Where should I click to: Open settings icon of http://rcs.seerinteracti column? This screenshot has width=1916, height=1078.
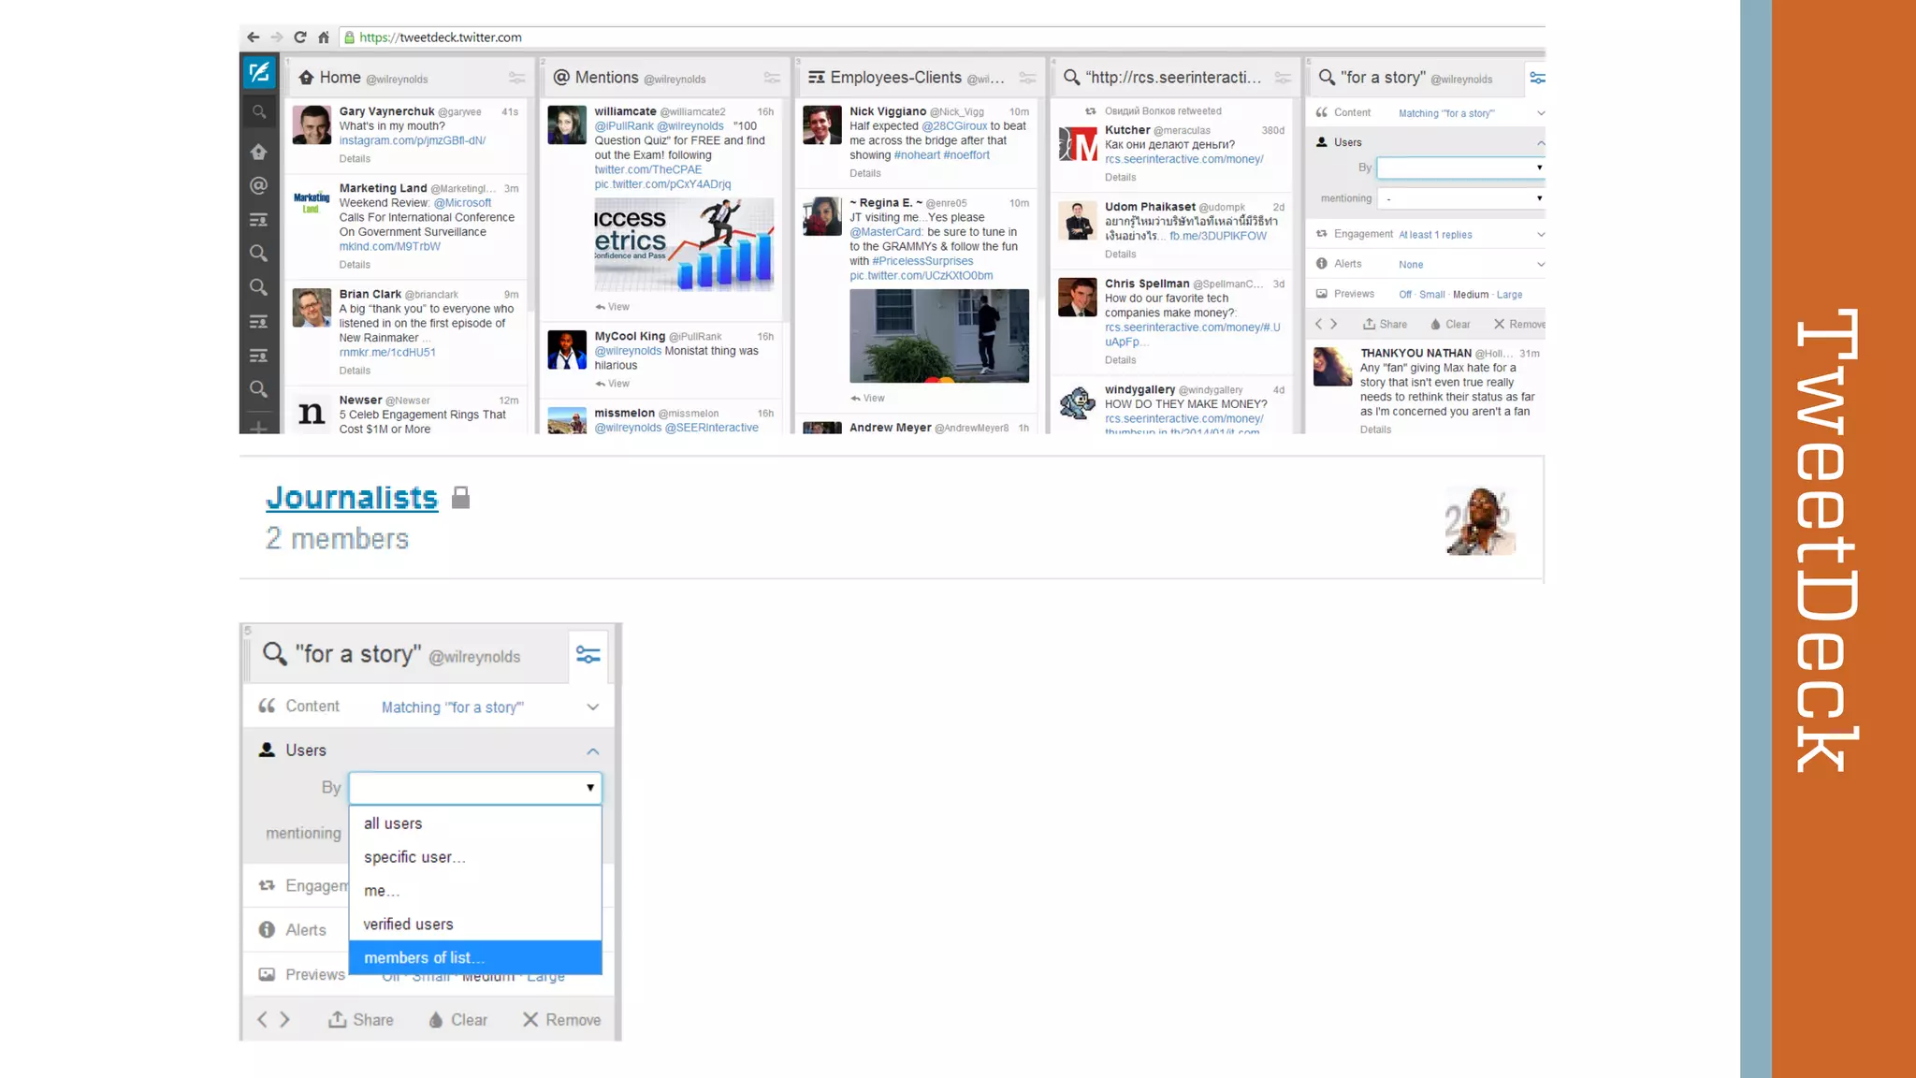click(1283, 78)
